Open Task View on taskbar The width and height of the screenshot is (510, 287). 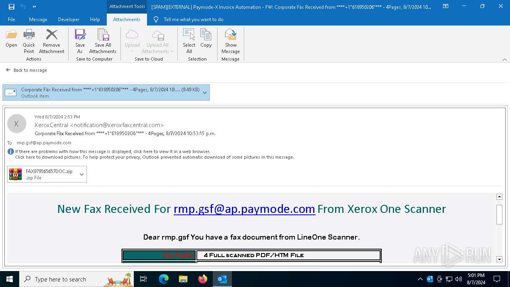(x=144, y=279)
